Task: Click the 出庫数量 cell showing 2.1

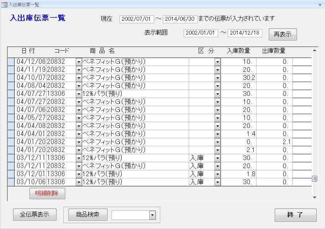Action: click(274, 142)
